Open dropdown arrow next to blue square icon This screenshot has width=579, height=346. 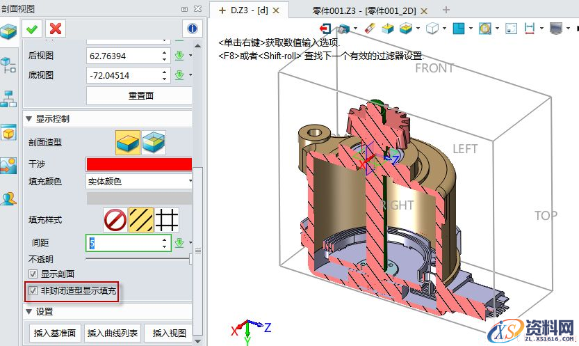click(x=471, y=29)
